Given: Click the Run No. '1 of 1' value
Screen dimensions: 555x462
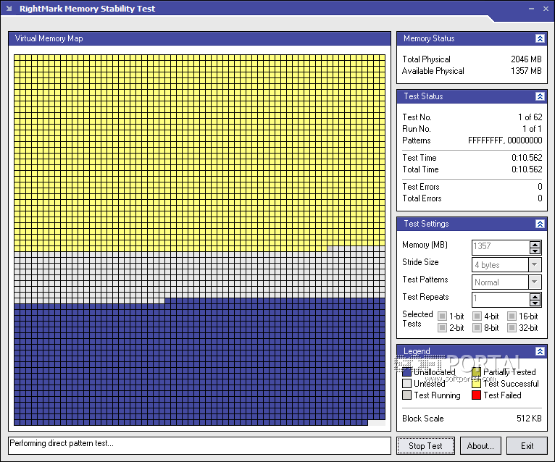Looking at the screenshot, I should [x=533, y=129].
